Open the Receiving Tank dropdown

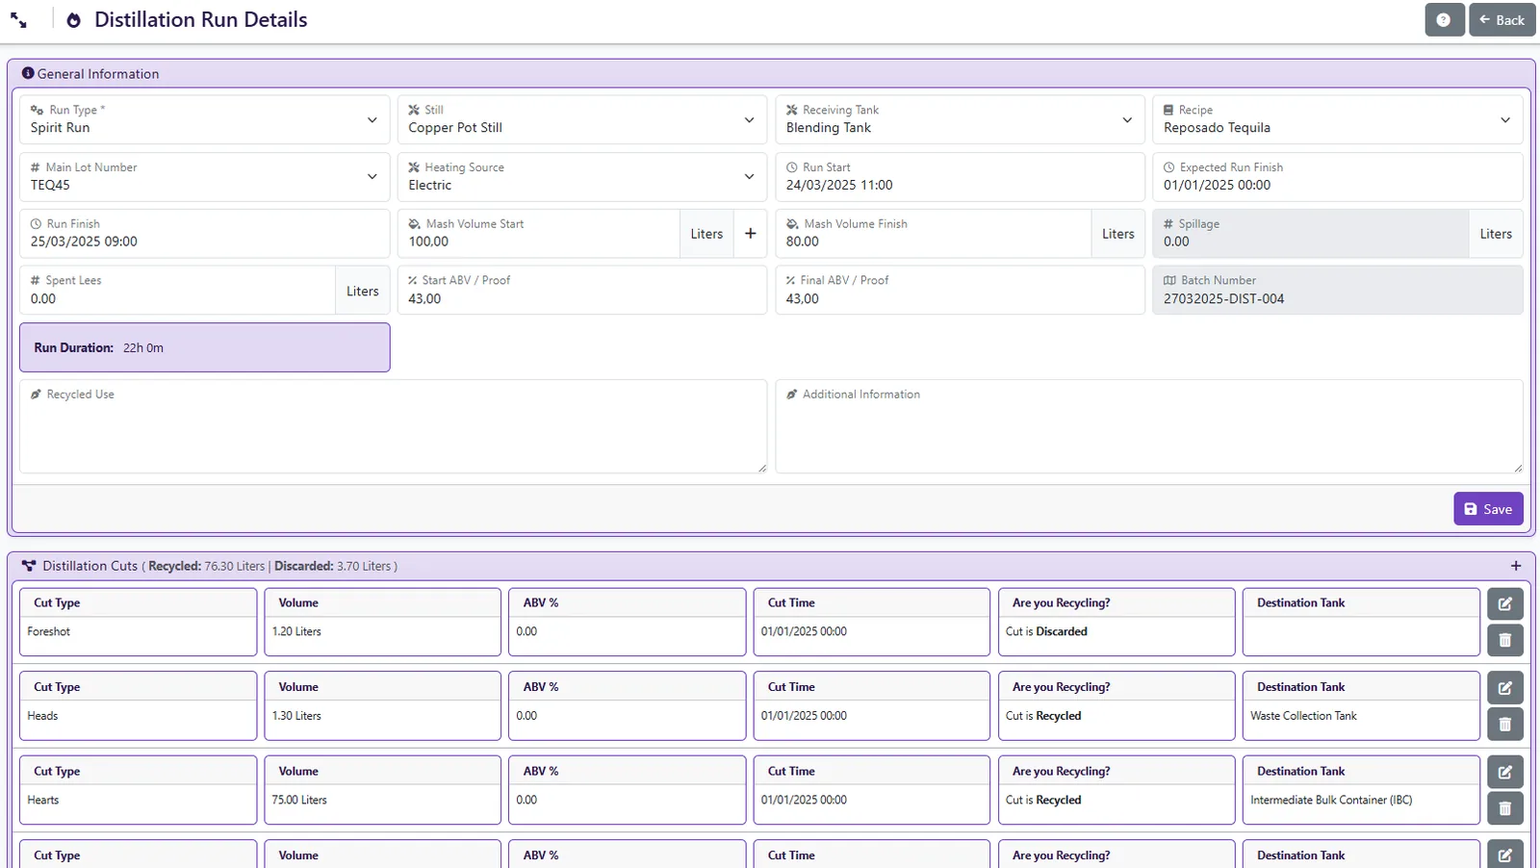pos(960,119)
